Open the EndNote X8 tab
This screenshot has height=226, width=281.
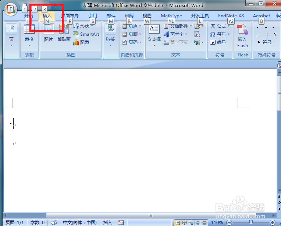(231, 16)
